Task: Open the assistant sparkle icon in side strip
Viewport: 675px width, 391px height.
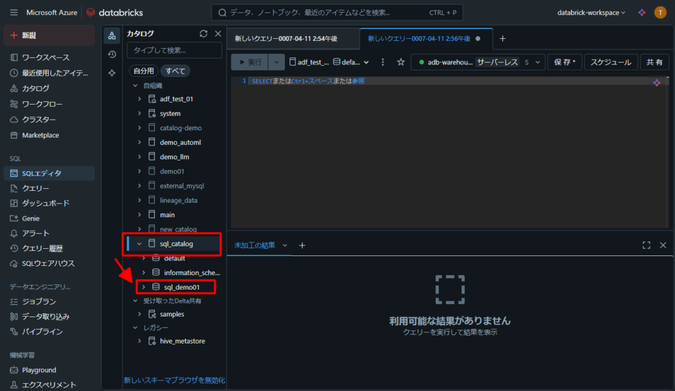Action: (112, 72)
